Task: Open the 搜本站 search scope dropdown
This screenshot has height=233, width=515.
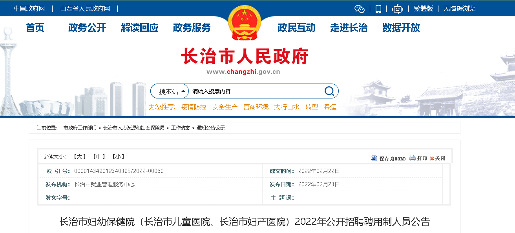Action: (169, 91)
